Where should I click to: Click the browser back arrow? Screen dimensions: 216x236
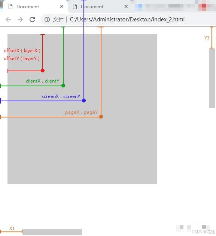(8, 20)
